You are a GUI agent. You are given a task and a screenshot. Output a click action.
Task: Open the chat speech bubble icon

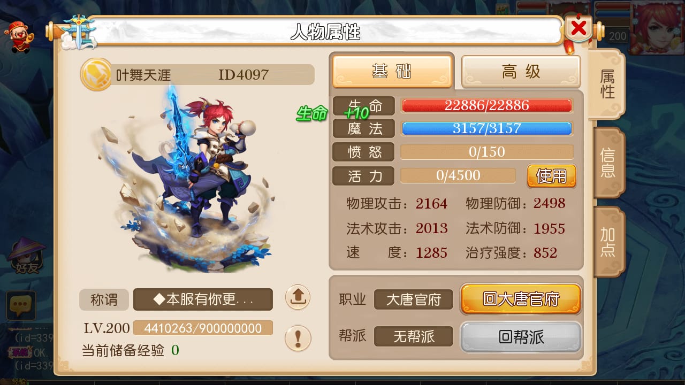tap(21, 306)
